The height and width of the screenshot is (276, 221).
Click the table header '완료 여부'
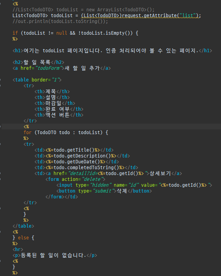point(57,109)
